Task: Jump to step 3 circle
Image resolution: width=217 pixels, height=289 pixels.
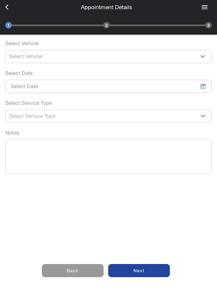Action: pos(209,25)
